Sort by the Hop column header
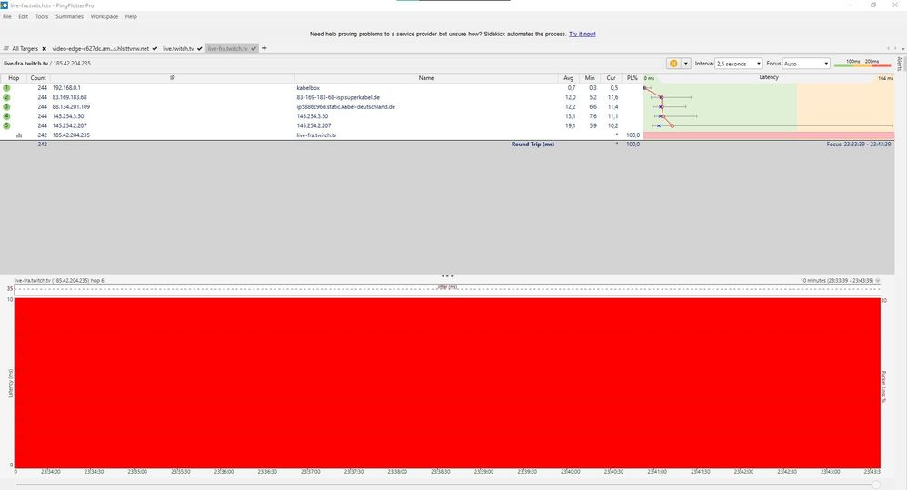The height and width of the screenshot is (490, 907). pos(14,78)
